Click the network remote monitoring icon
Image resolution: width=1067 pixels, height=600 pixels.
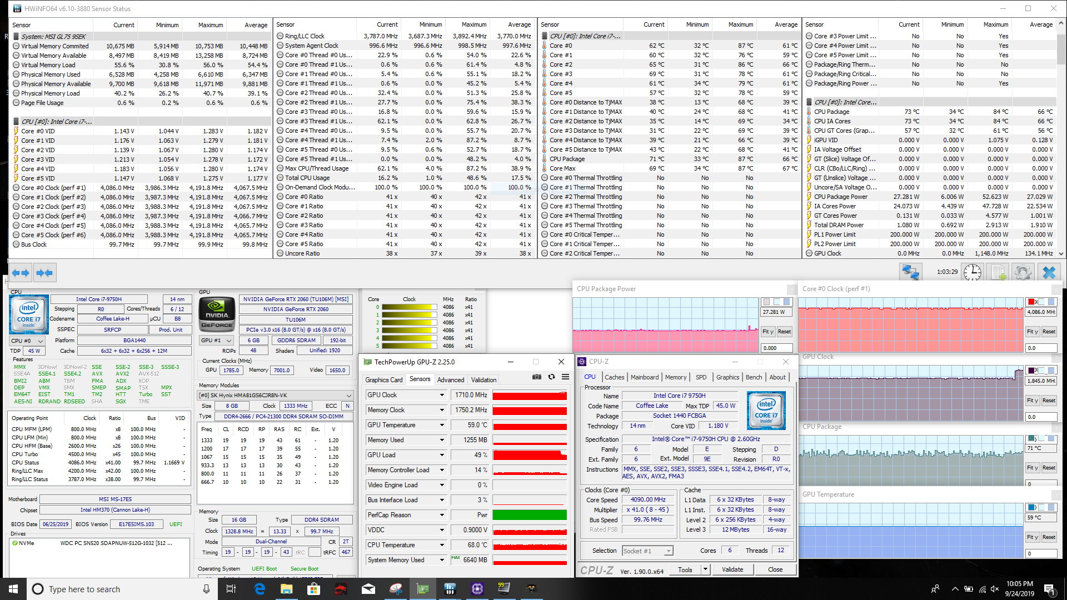pos(910,272)
